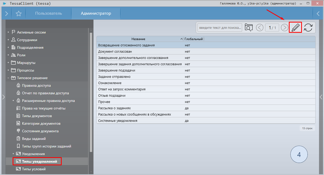Screen dimensions: 324x175
Task: Collapse the Типовое решение tree node
Action: pos(8,78)
